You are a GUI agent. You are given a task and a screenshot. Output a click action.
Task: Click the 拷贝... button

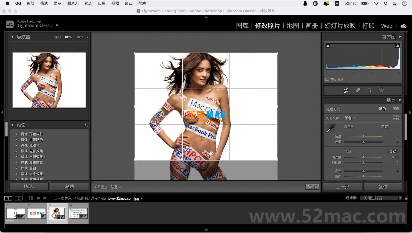[x=29, y=187]
